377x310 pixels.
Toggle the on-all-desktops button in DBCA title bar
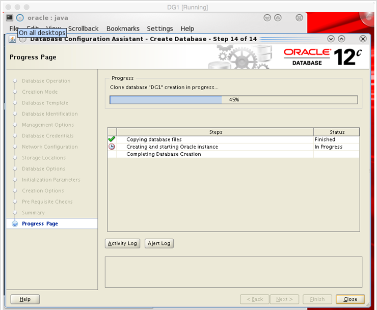point(22,39)
